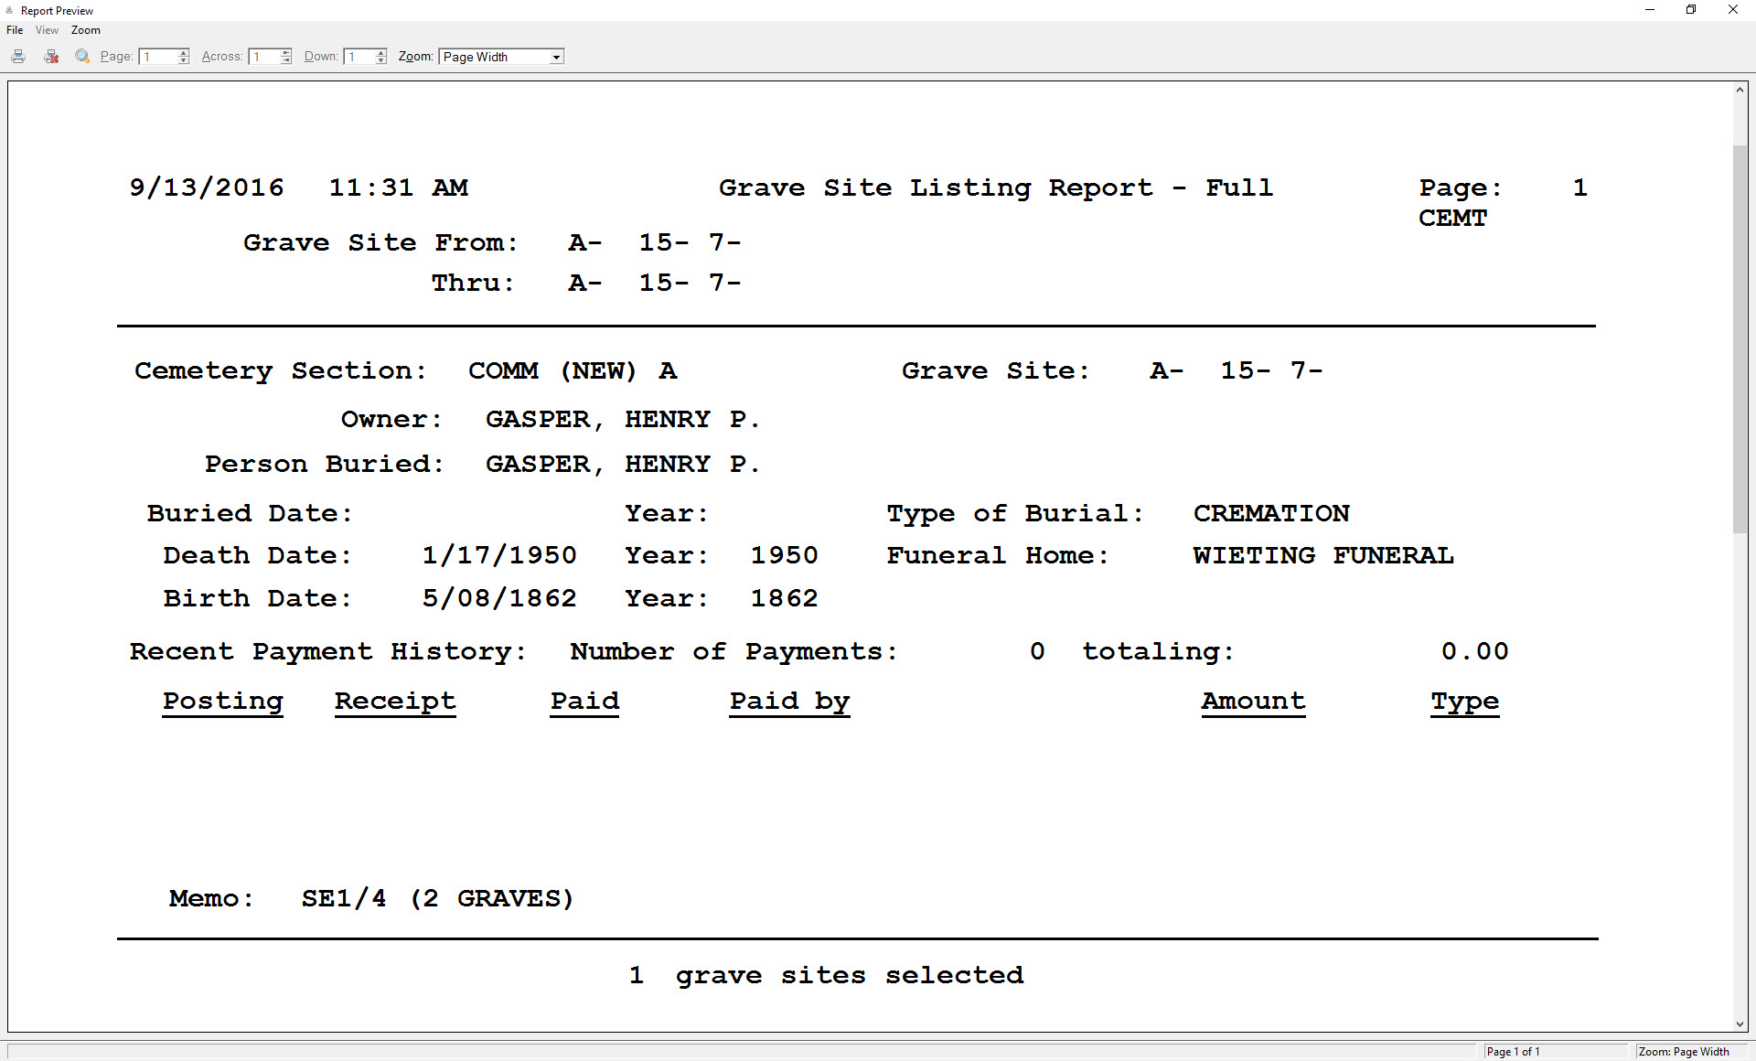Click the Report Preview title bar icon

(10, 10)
